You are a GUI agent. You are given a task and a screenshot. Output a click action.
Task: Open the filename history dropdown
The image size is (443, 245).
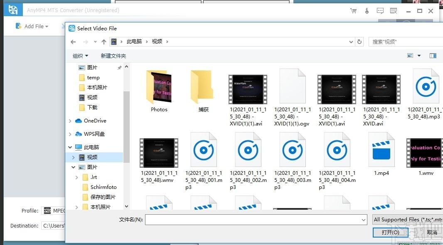(x=364, y=220)
